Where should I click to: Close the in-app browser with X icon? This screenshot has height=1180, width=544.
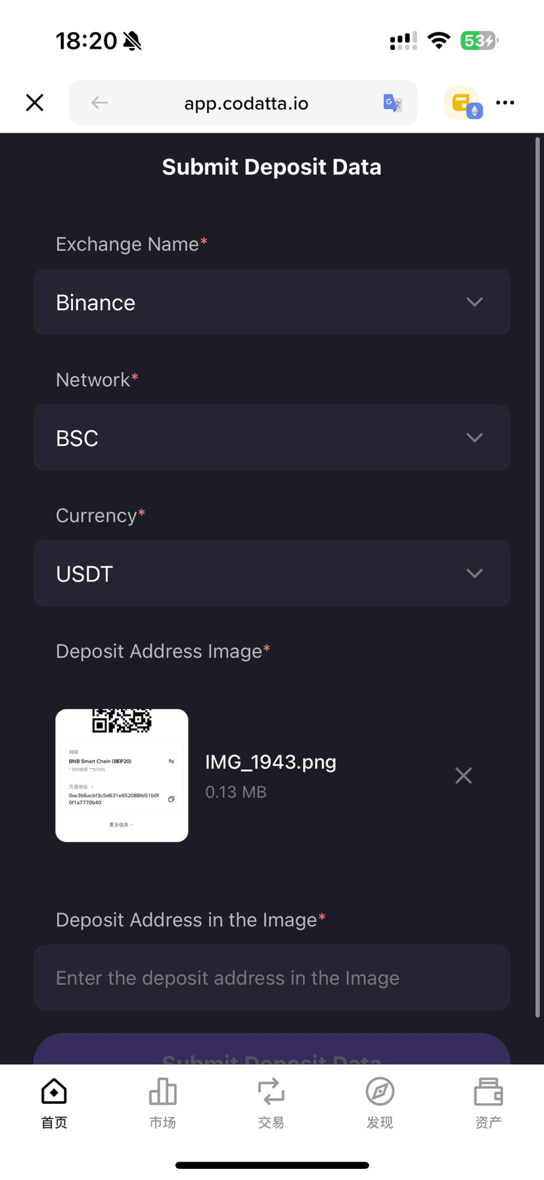(35, 102)
